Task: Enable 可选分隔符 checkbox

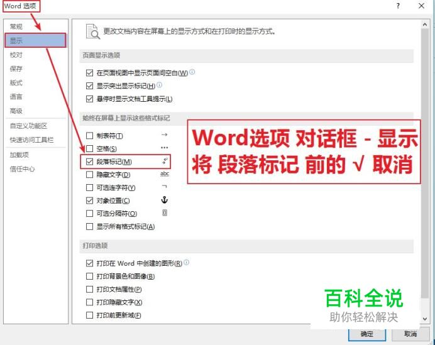Action: (89, 214)
